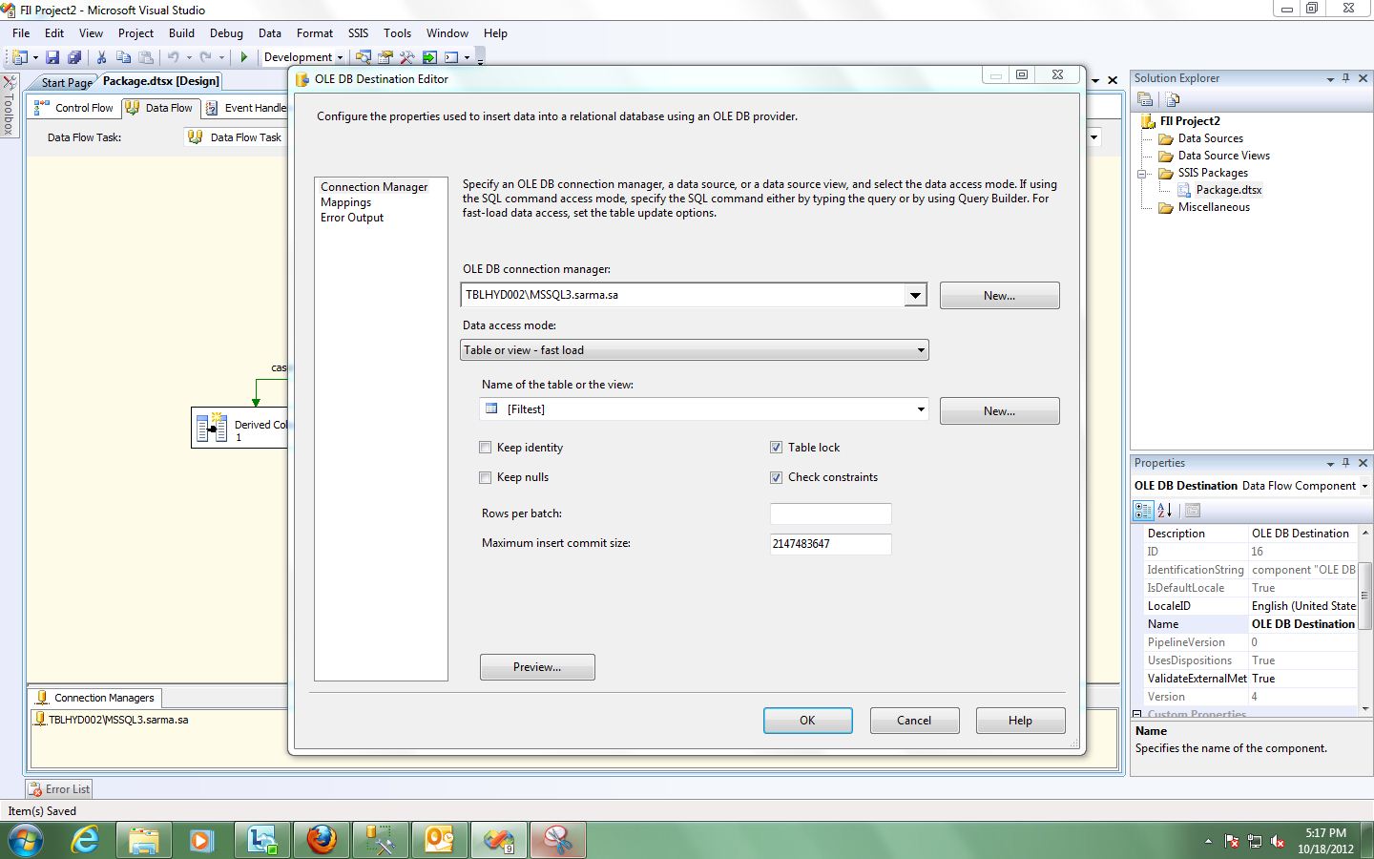Start debugging with the green play toolbar icon
The width and height of the screenshot is (1374, 859).
[x=245, y=56]
